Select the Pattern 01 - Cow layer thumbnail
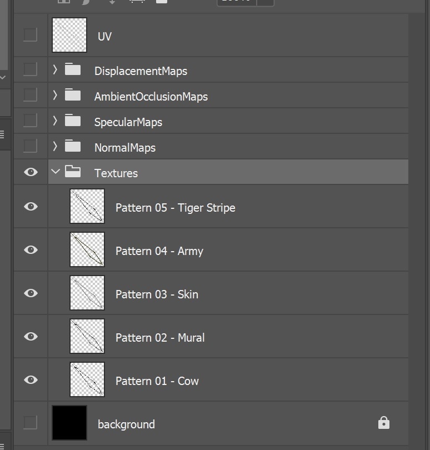Viewport: 430px width, 450px height. [x=87, y=379]
